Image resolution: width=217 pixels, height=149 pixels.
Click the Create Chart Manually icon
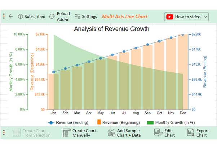[67, 133]
